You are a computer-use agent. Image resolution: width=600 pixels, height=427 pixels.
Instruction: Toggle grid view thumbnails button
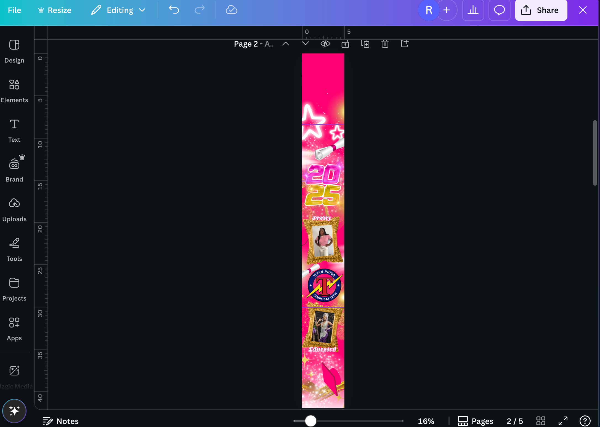541,421
